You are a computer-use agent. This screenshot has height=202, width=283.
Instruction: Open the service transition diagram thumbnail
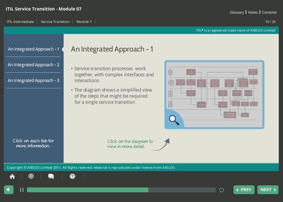pos(214,95)
